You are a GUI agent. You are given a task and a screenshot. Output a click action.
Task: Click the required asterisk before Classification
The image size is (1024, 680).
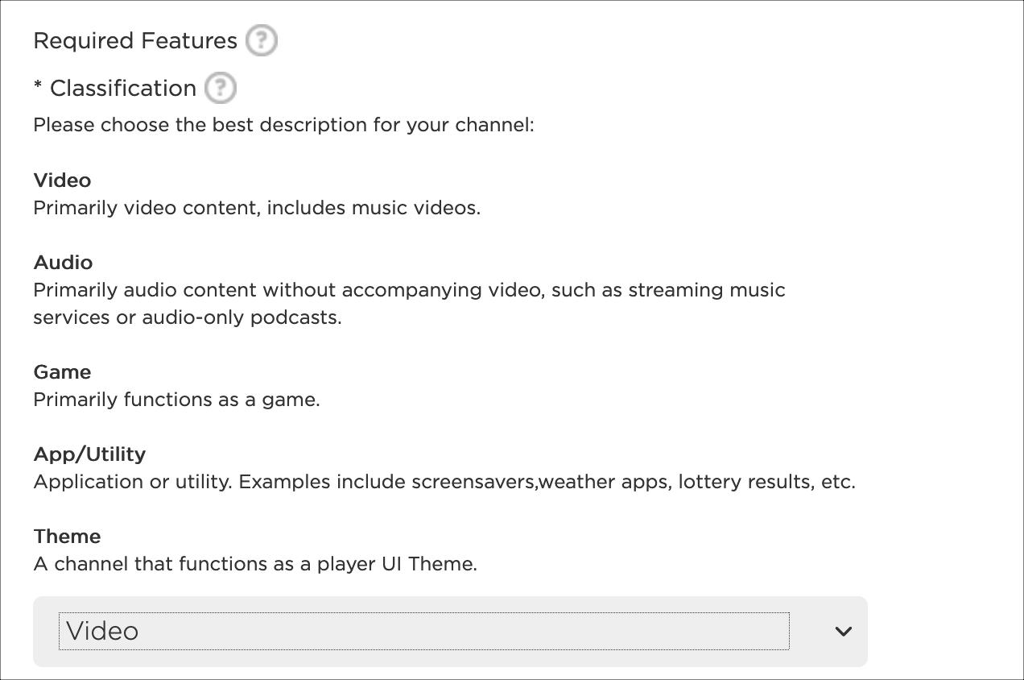38,89
